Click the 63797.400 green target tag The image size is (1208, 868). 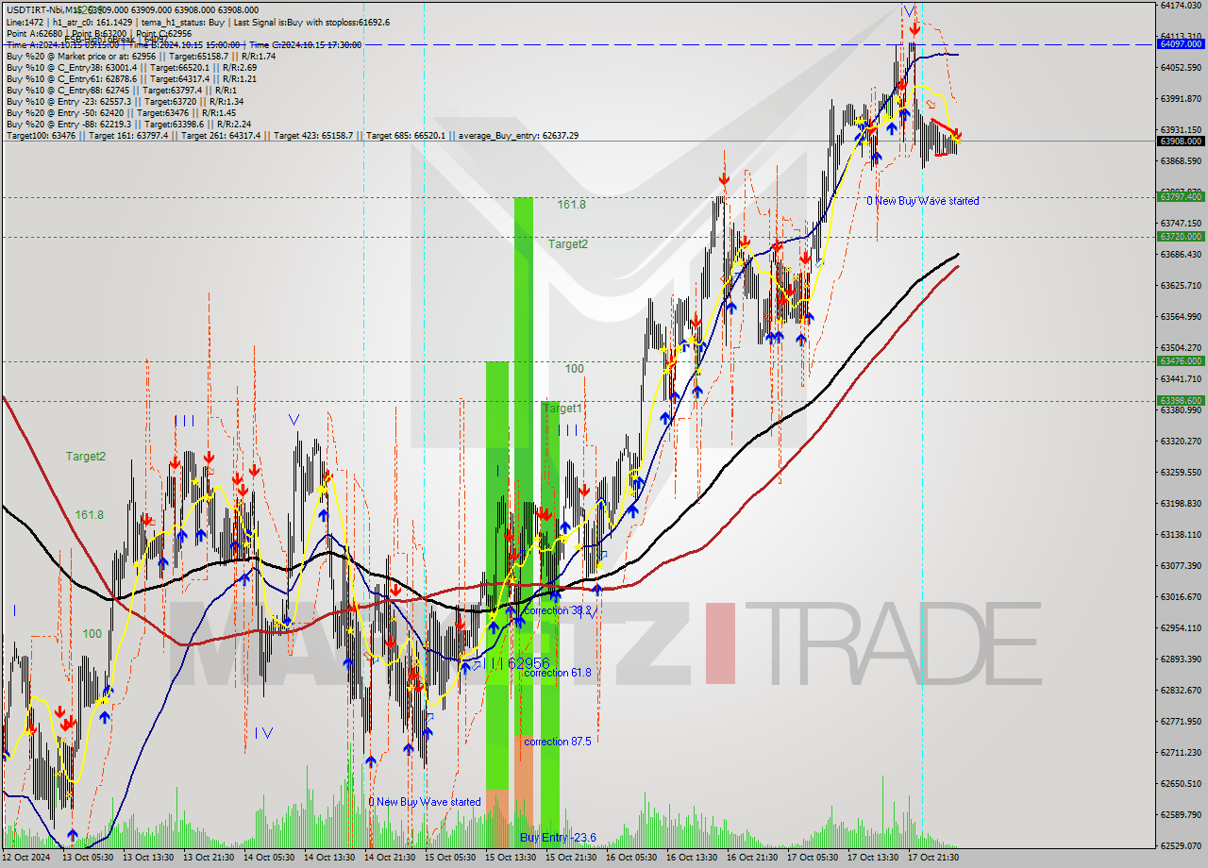coord(1180,196)
